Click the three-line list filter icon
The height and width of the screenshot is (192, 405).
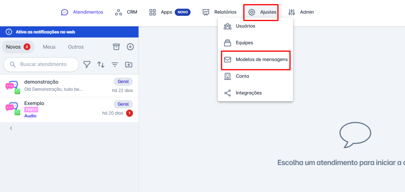click(x=115, y=64)
